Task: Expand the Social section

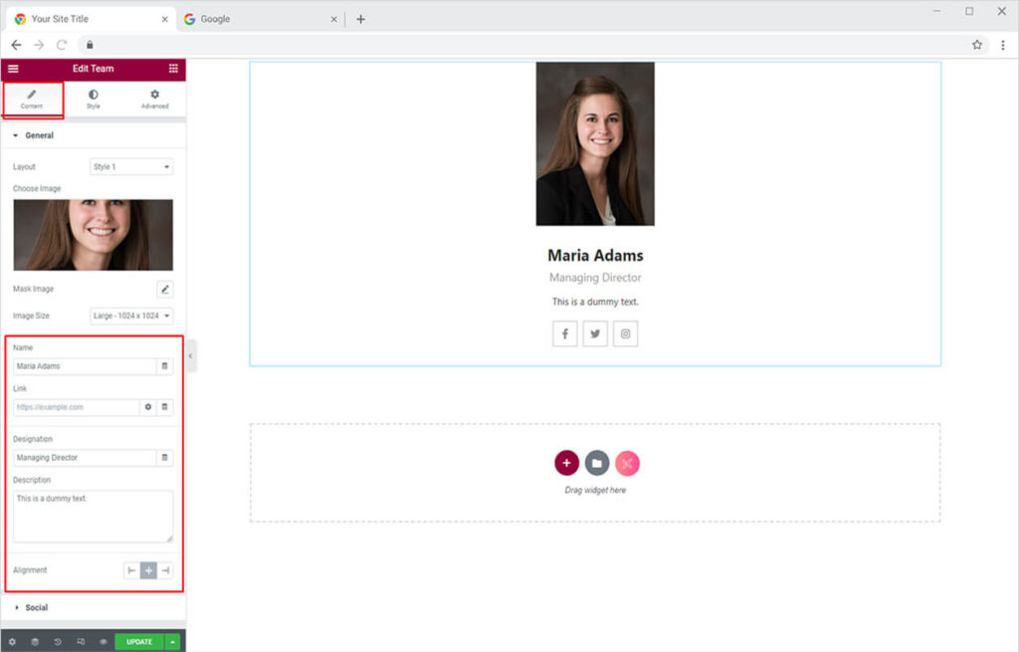Action: pos(36,607)
